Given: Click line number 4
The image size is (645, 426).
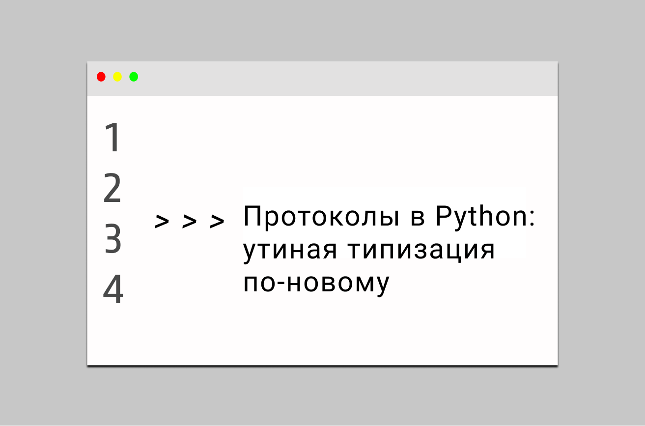Looking at the screenshot, I should point(113,290).
